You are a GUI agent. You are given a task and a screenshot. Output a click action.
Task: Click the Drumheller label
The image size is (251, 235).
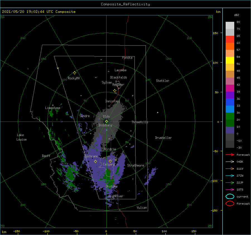click(163, 138)
